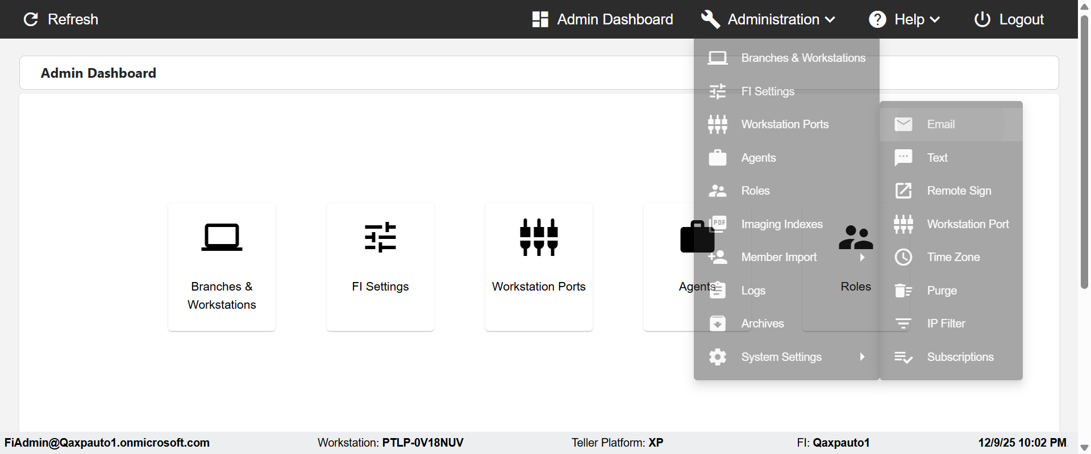Click the Admin Dashboard grid icon in the top bar
The image size is (1091, 454).
[x=540, y=19]
